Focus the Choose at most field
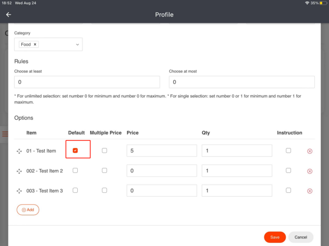Viewport: 329px width, 246px height. pyautogui.click(x=242, y=82)
